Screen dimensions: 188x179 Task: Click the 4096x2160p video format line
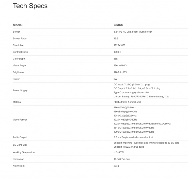(x=134, y=132)
